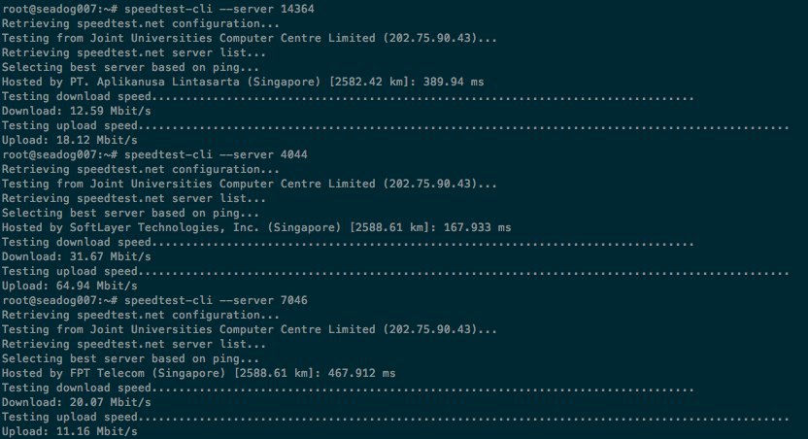
Task: Click the first 'root@seadog007' prompt
Action: [50, 9]
